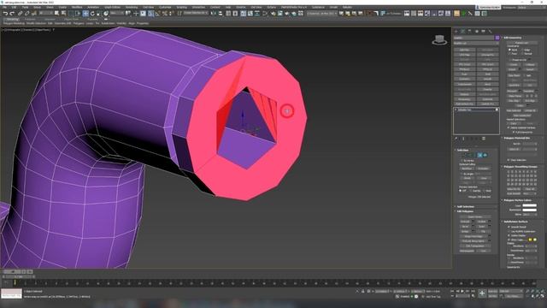Image resolution: width=547 pixels, height=308 pixels.
Task: Click the Bevel button
Action: pos(464,227)
